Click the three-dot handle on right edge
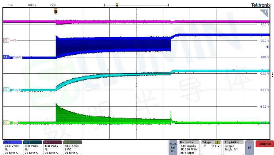Image resolution: width=274 pixels, height=155 pixels. coord(272,75)
